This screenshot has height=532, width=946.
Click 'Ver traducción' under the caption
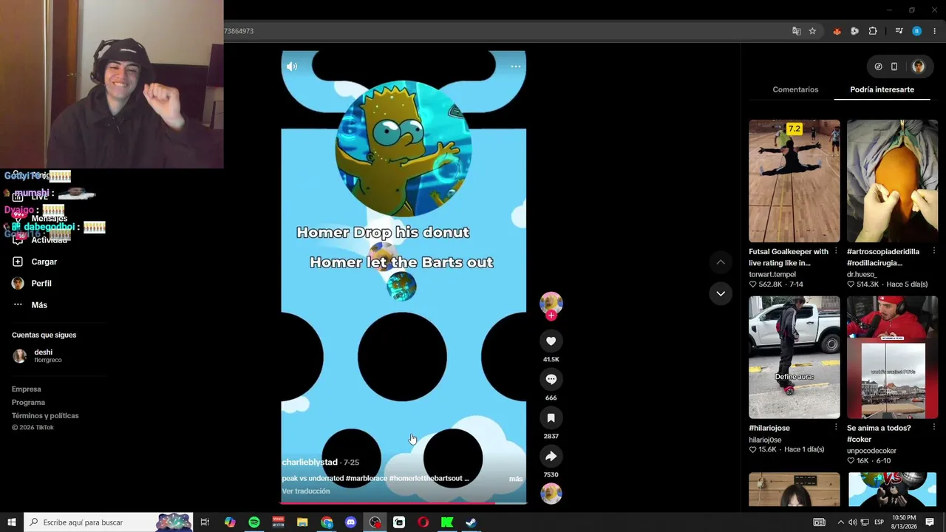tap(306, 491)
